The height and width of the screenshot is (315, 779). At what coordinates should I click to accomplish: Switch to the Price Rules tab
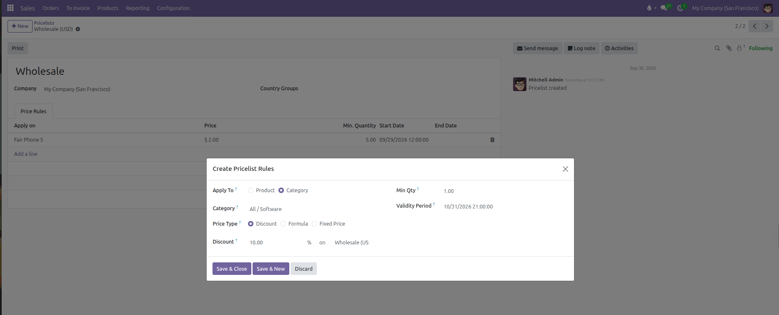[x=33, y=112]
